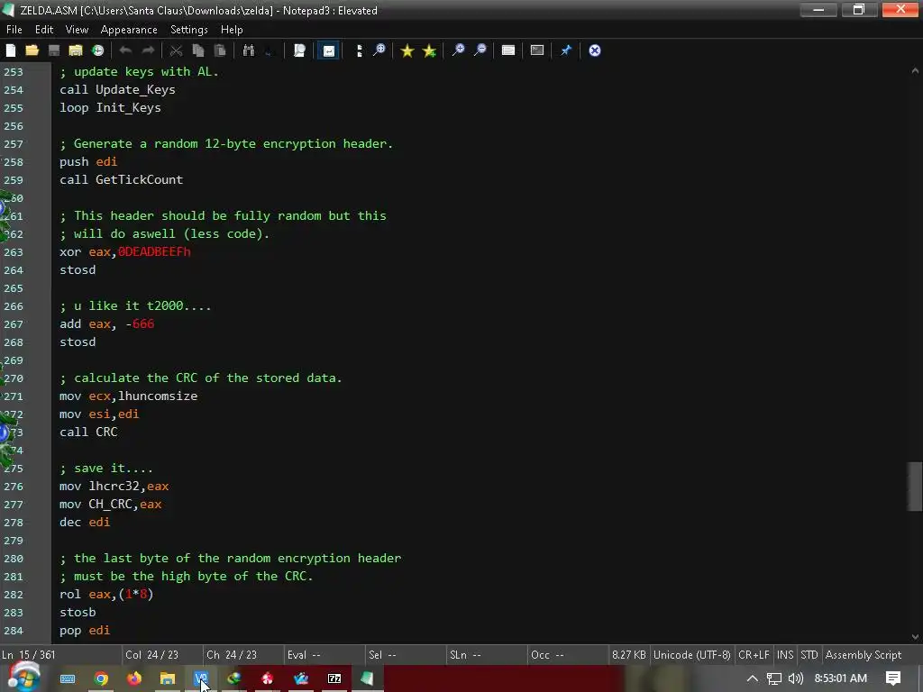
Task: Open the Edit menu
Action: (x=44, y=30)
